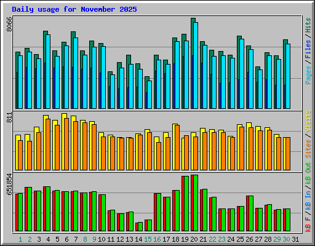Click the orange Sites bar for day 6
Image resolution: width=315 pixels, height=246 pixels.
pyautogui.click(x=66, y=144)
